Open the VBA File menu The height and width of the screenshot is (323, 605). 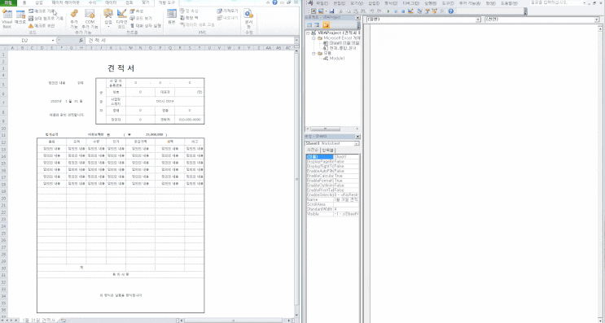[322, 3]
